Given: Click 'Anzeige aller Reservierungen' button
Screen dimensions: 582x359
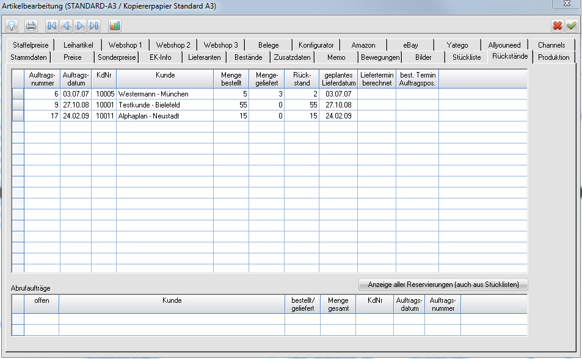Looking at the screenshot, I should [x=443, y=285].
